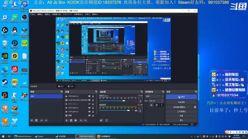
Task: Open transition properties three-dot menu
Action: pos(162,105)
